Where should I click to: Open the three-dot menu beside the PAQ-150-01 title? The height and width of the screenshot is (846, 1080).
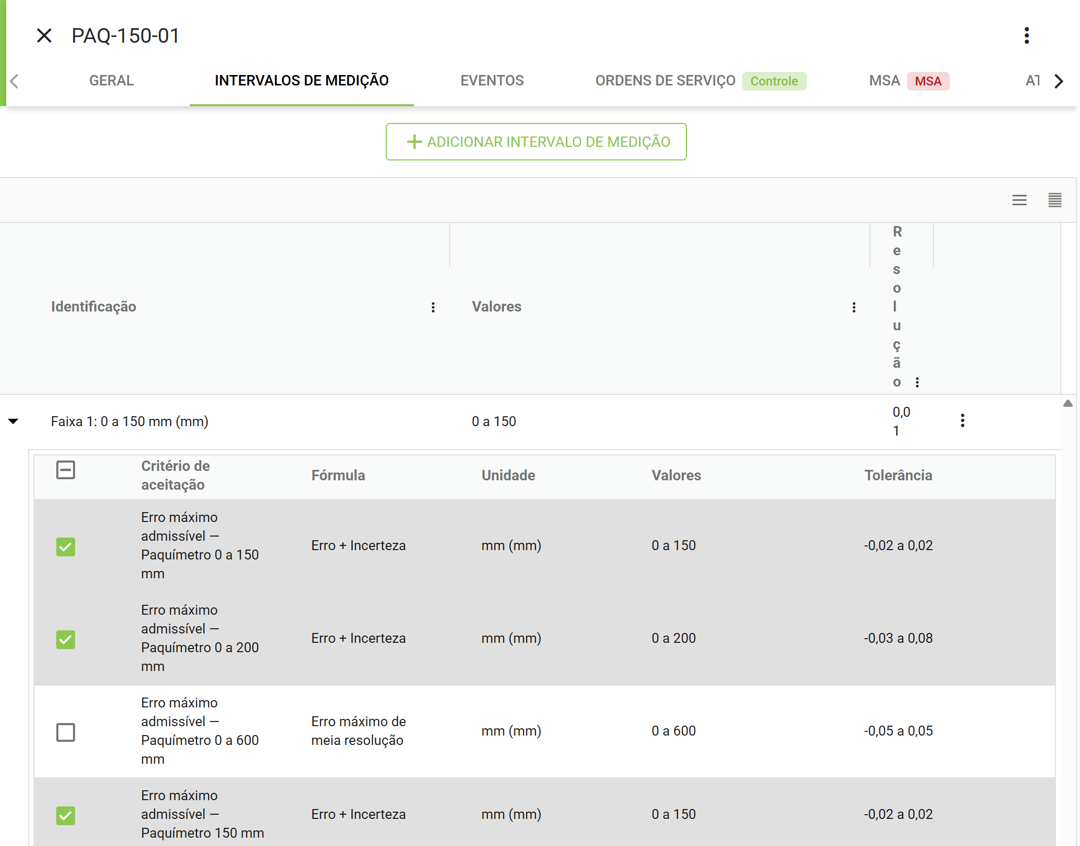tap(1026, 35)
